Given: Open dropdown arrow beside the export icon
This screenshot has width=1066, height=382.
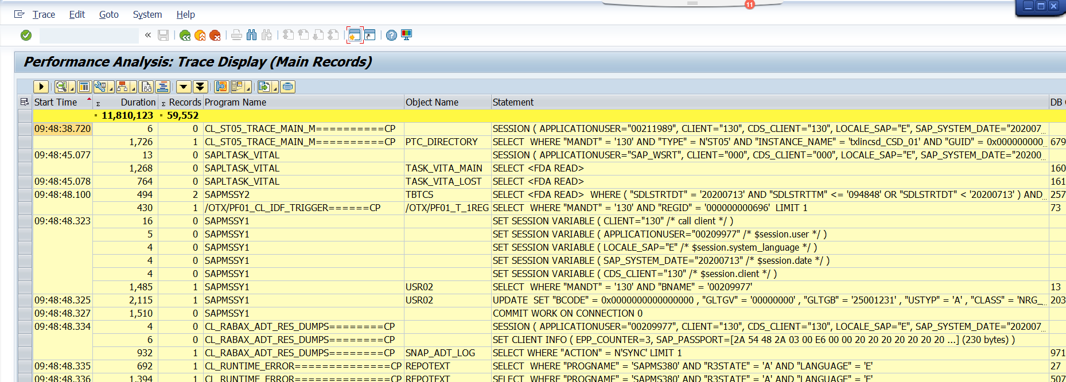Looking at the screenshot, I should pyautogui.click(x=275, y=88).
